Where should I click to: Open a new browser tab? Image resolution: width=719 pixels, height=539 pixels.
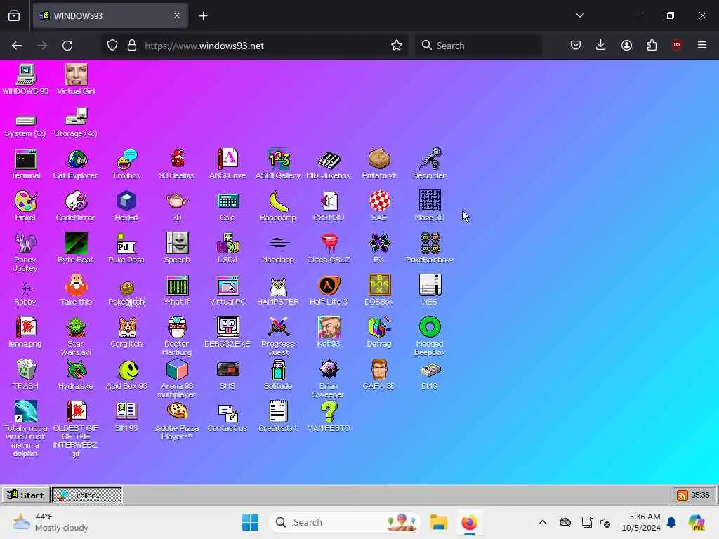(203, 16)
